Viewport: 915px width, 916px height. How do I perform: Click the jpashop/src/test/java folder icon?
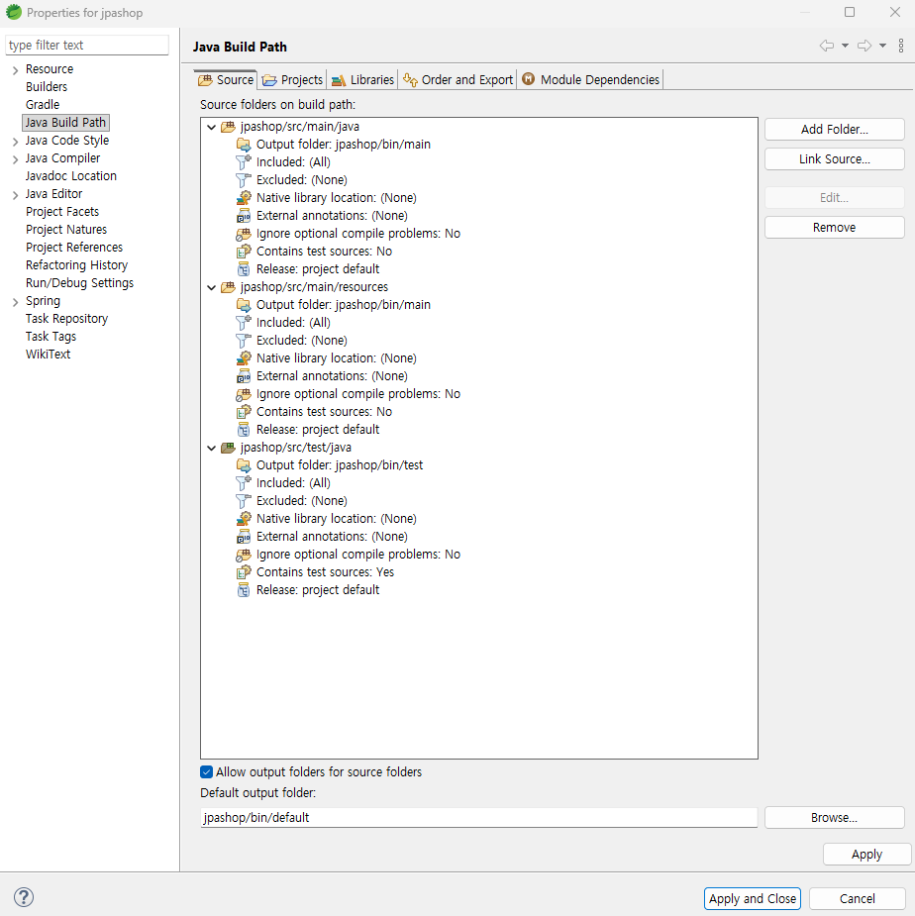tap(228, 448)
